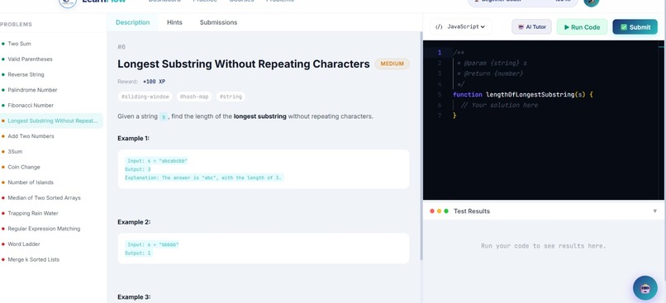Click the LearnFlow logo icon
Viewport: 666px width, 303px height.
tap(68, 3)
